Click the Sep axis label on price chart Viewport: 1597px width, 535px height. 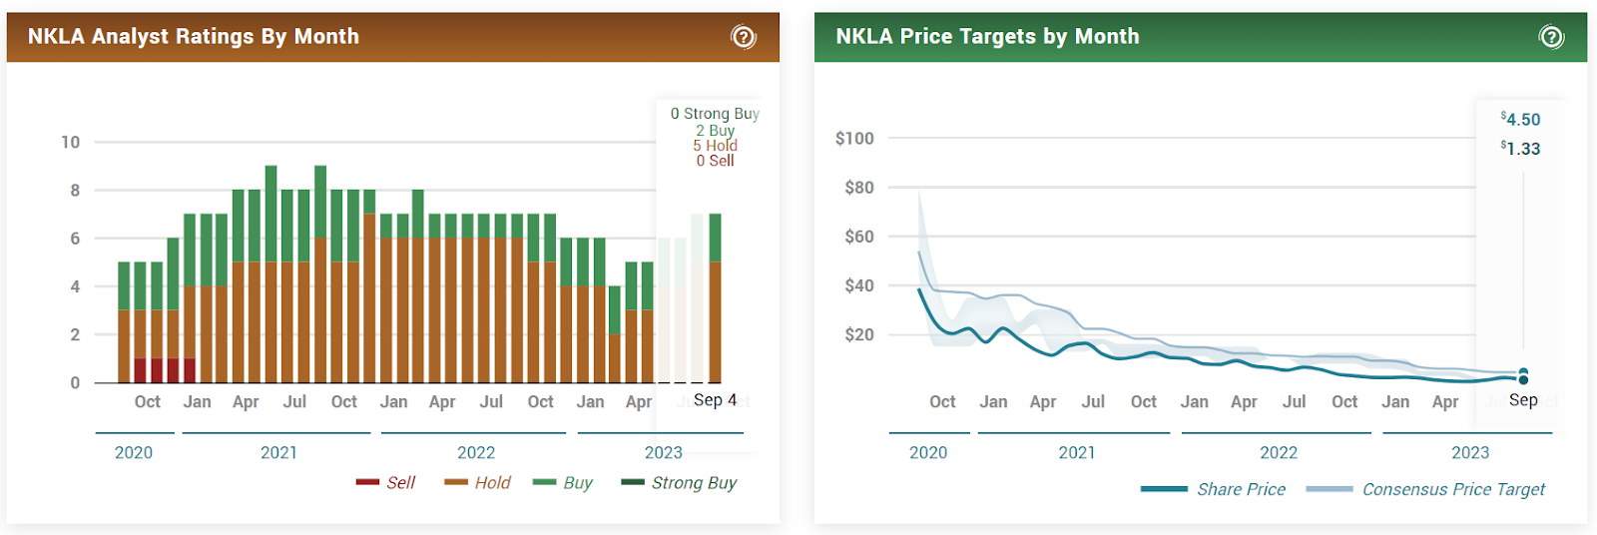1523,400
